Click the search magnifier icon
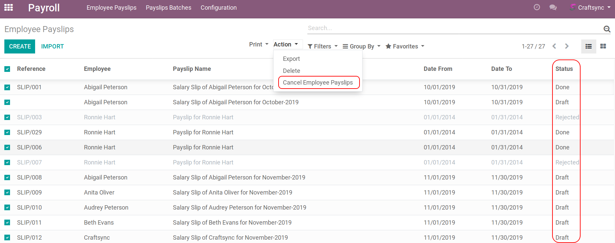Screen dimensions: 615x243 tap(607, 29)
